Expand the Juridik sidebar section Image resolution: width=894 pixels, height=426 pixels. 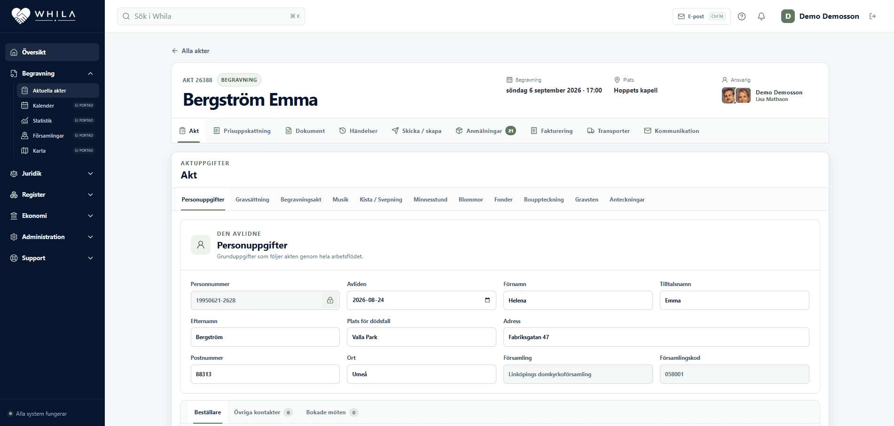tap(52, 173)
